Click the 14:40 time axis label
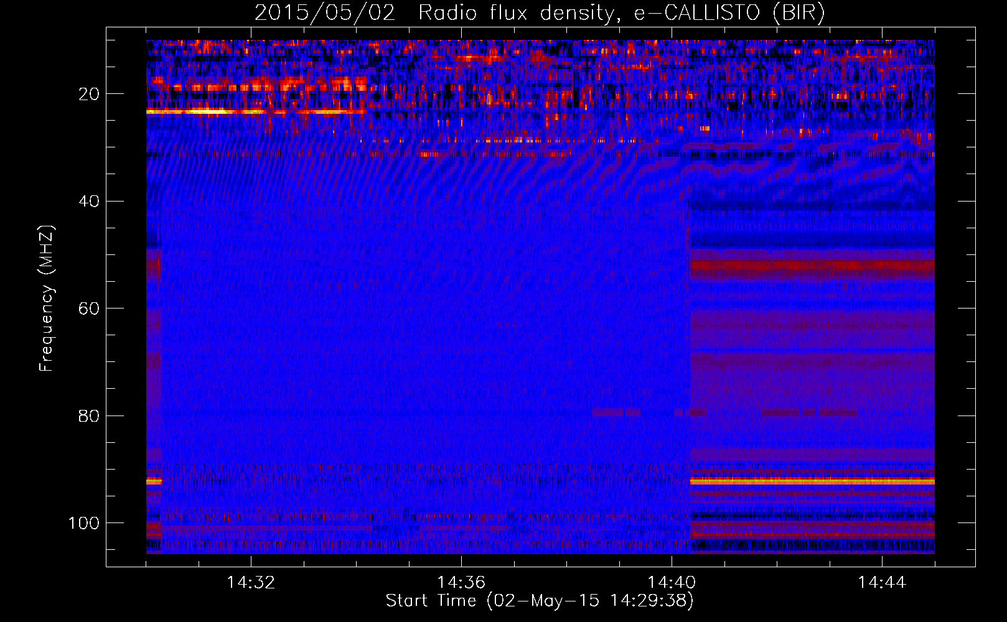The width and height of the screenshot is (1007, 622). coord(672,583)
